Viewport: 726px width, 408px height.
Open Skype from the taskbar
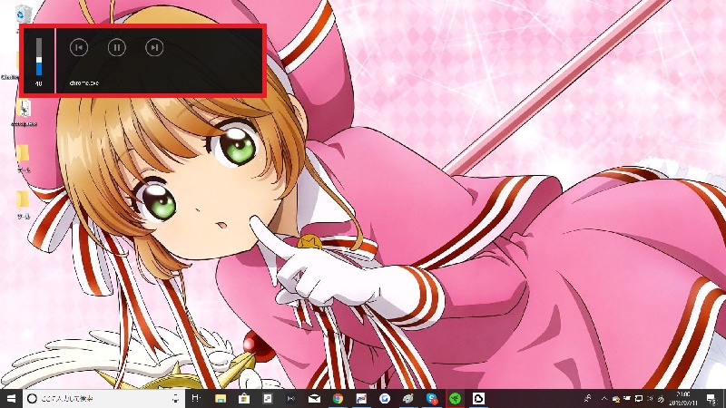coord(432,398)
